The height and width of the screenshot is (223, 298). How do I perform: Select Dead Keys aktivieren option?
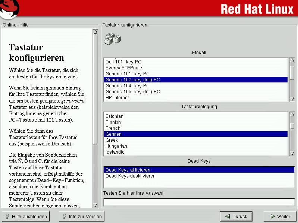[x=128, y=170]
